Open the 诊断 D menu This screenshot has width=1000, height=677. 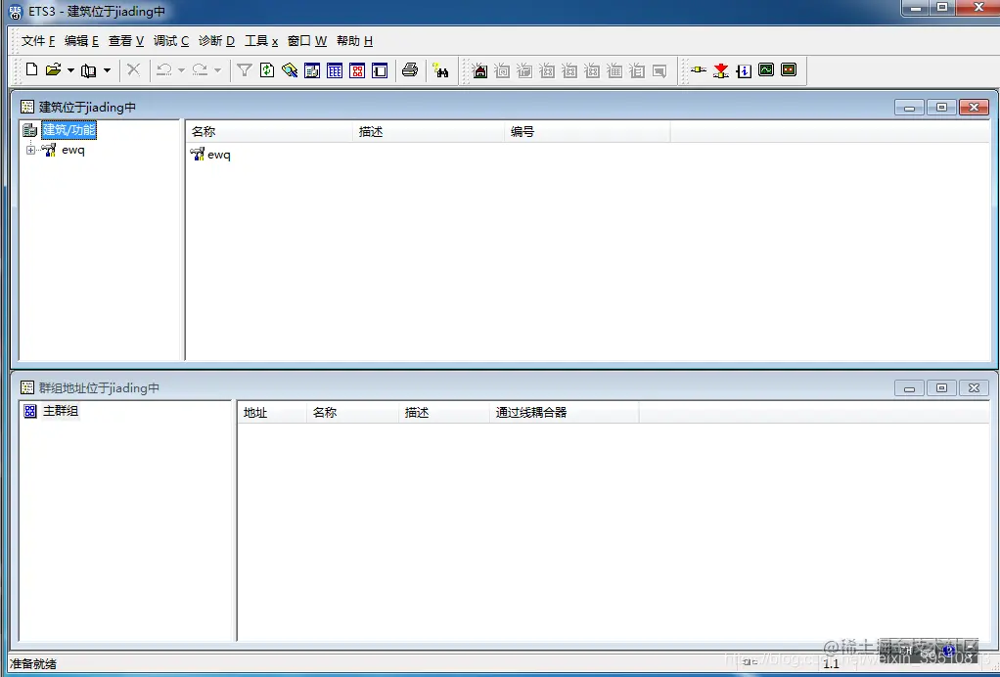[x=217, y=41]
